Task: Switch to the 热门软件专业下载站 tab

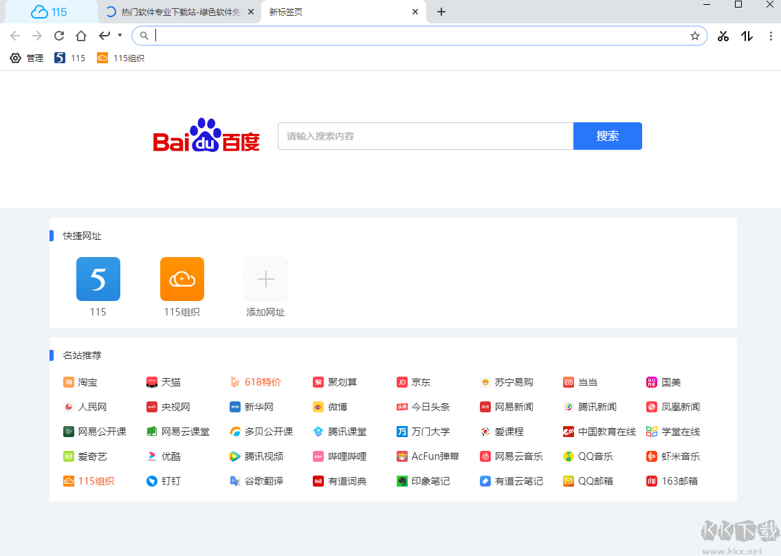Action: tap(180, 12)
